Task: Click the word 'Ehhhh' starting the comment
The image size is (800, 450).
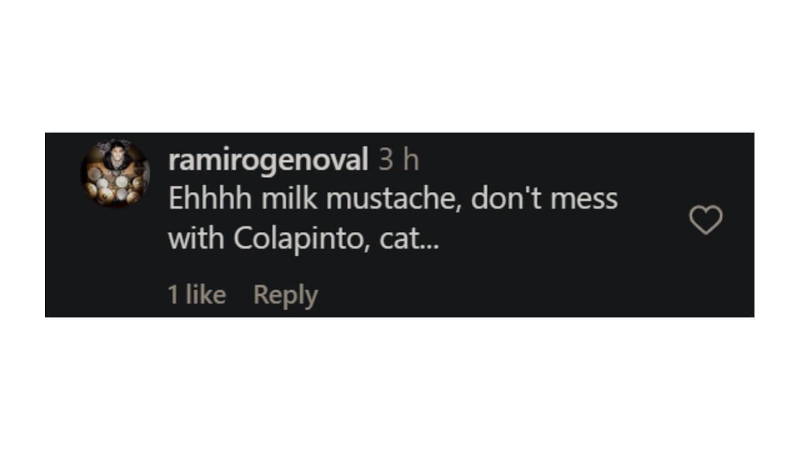Action: coord(210,198)
